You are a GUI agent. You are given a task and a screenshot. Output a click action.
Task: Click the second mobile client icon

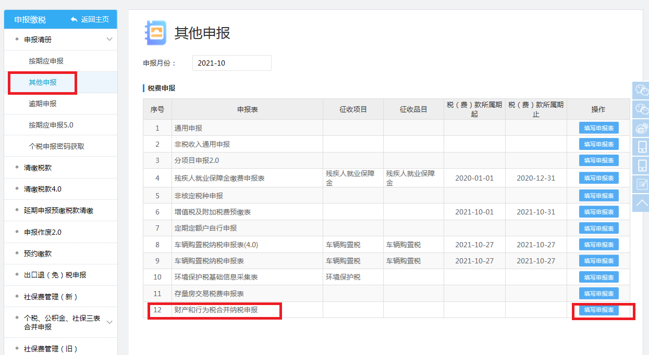coord(641,166)
